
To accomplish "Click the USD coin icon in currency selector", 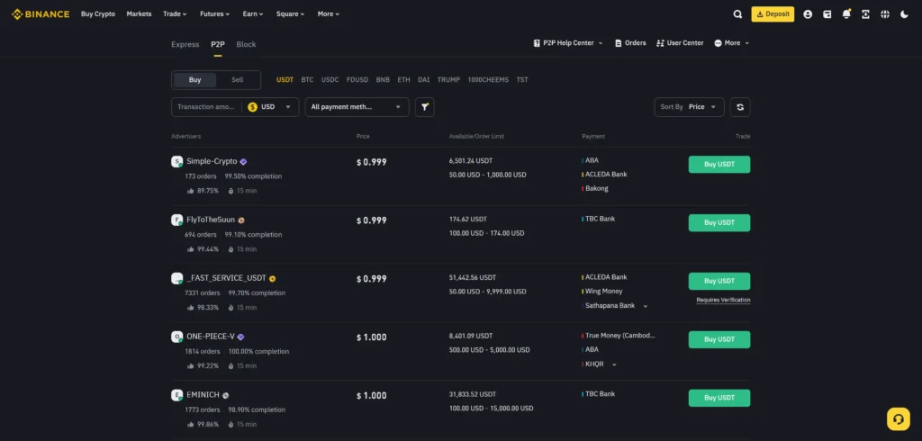I will 252,107.
